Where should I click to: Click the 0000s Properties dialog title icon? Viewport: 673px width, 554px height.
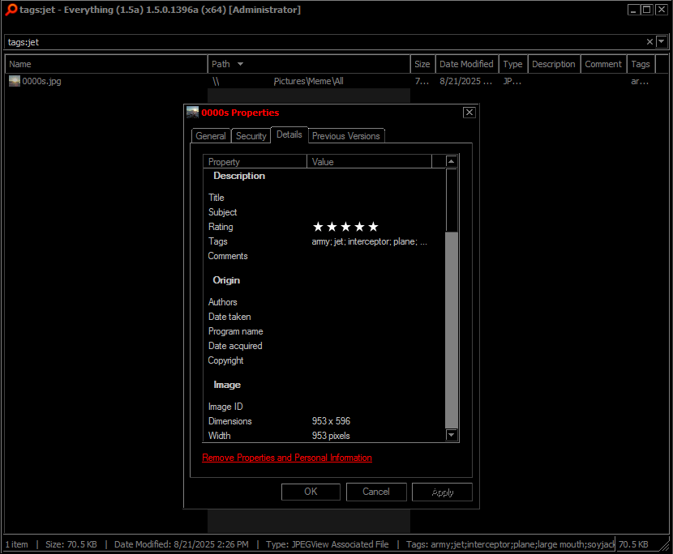point(193,113)
